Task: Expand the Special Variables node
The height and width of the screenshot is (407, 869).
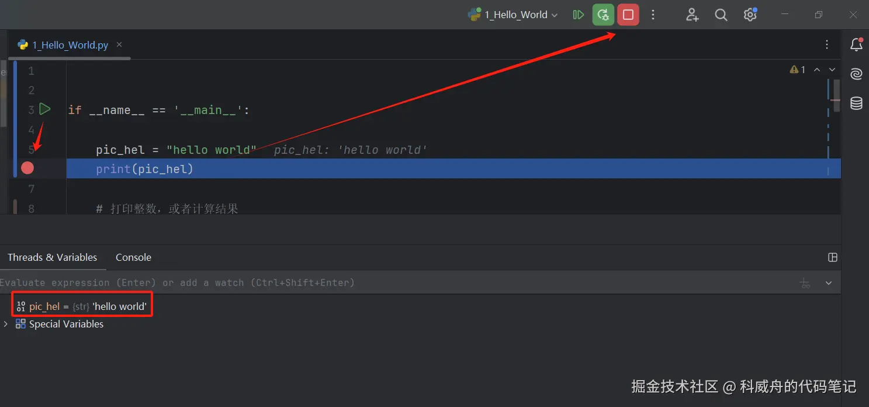Action: [x=6, y=324]
